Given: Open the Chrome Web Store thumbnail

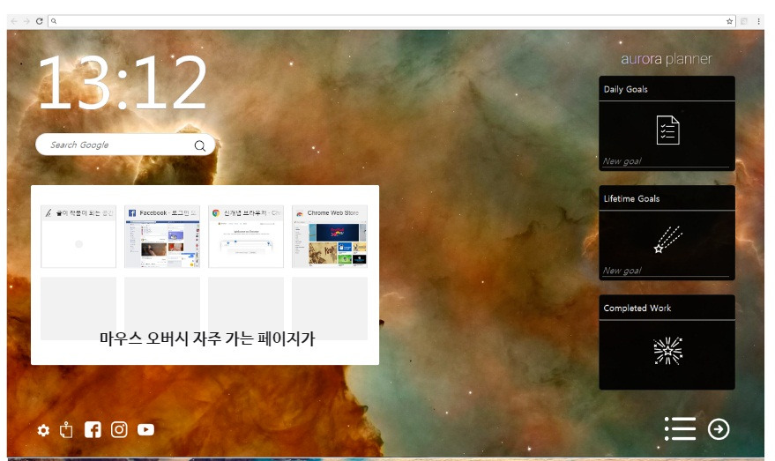Looking at the screenshot, I should [x=330, y=237].
